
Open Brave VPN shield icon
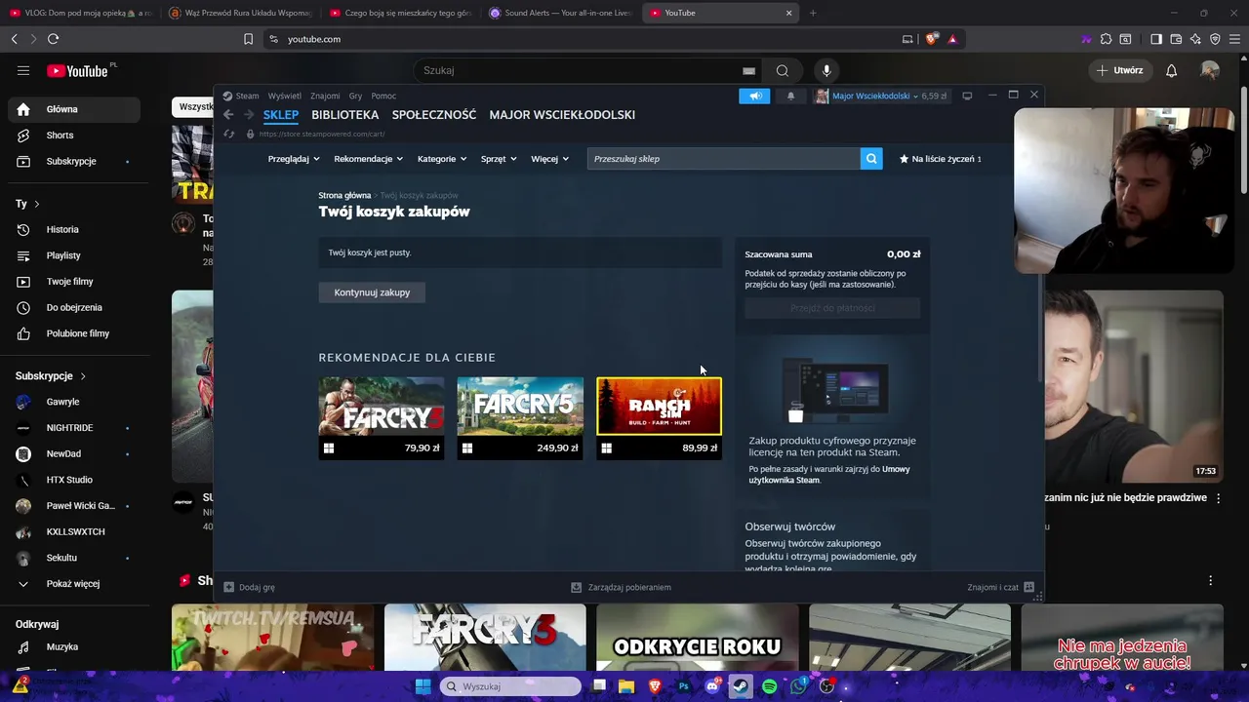coord(1215,39)
